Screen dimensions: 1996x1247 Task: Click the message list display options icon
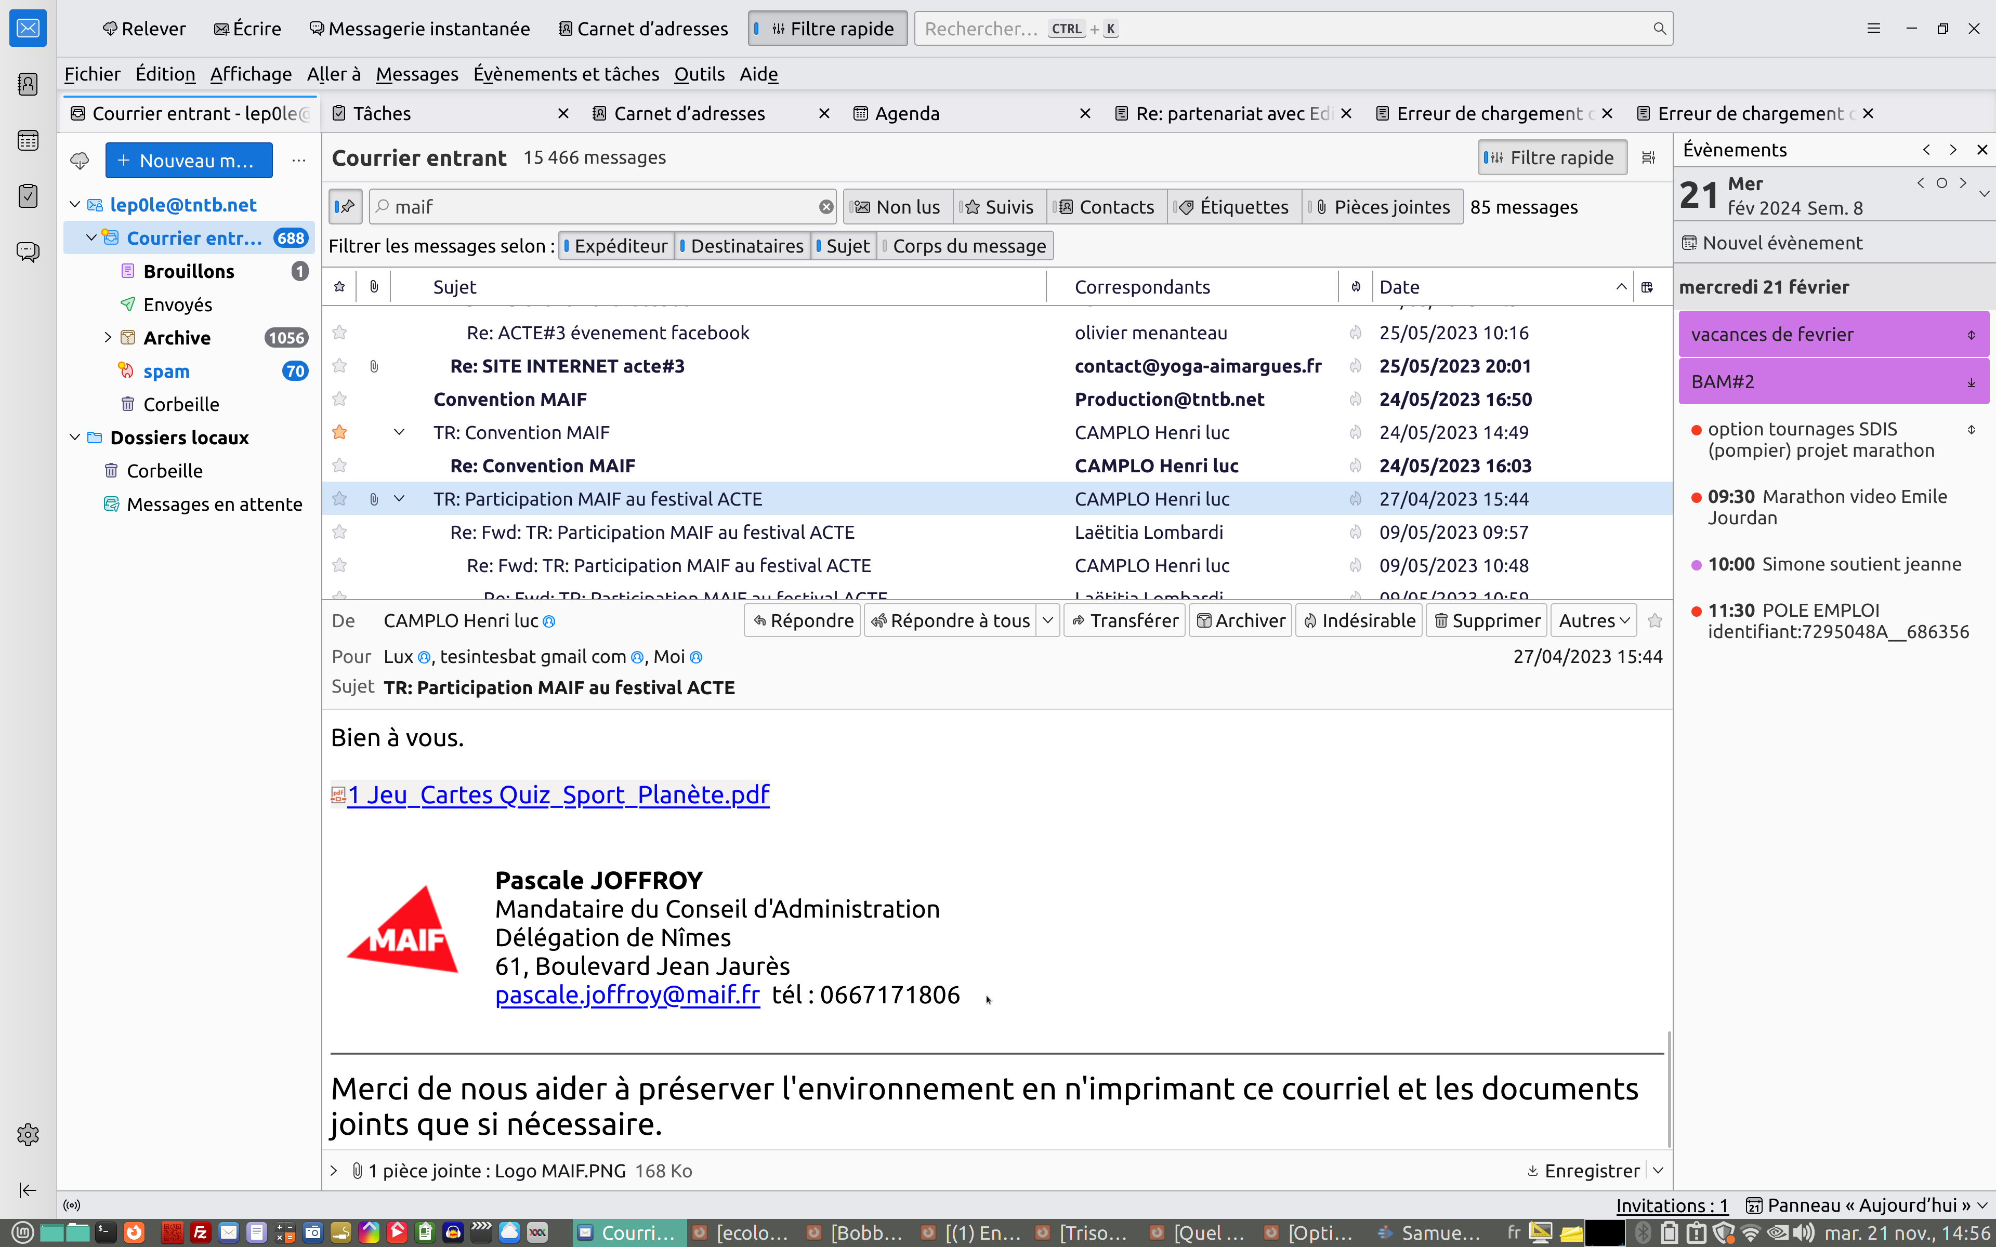[1648, 157]
